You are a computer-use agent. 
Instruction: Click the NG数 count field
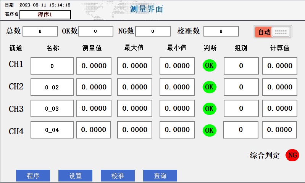153,31
